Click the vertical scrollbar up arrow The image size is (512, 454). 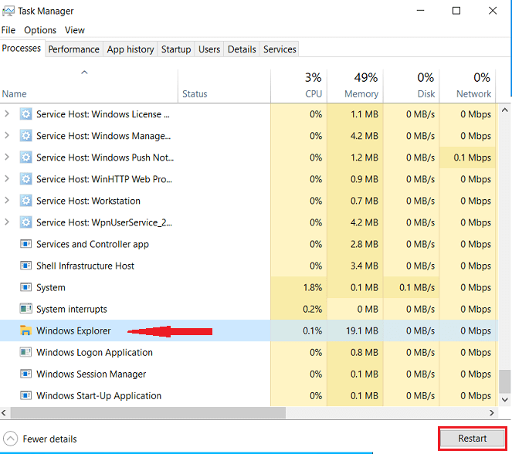coord(505,110)
